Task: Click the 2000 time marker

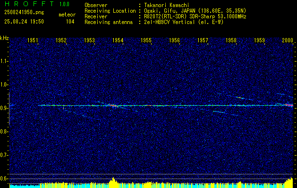Action: click(288, 40)
